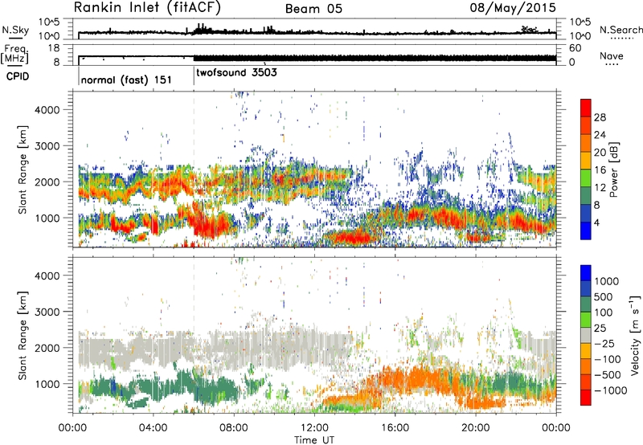Screen dimensions: 643x445
Task: Click '4000' on the power panel range axis
Action: tap(47, 110)
